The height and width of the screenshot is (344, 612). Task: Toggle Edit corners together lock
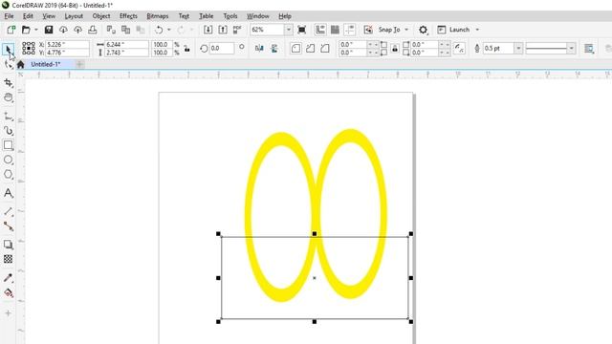click(395, 49)
